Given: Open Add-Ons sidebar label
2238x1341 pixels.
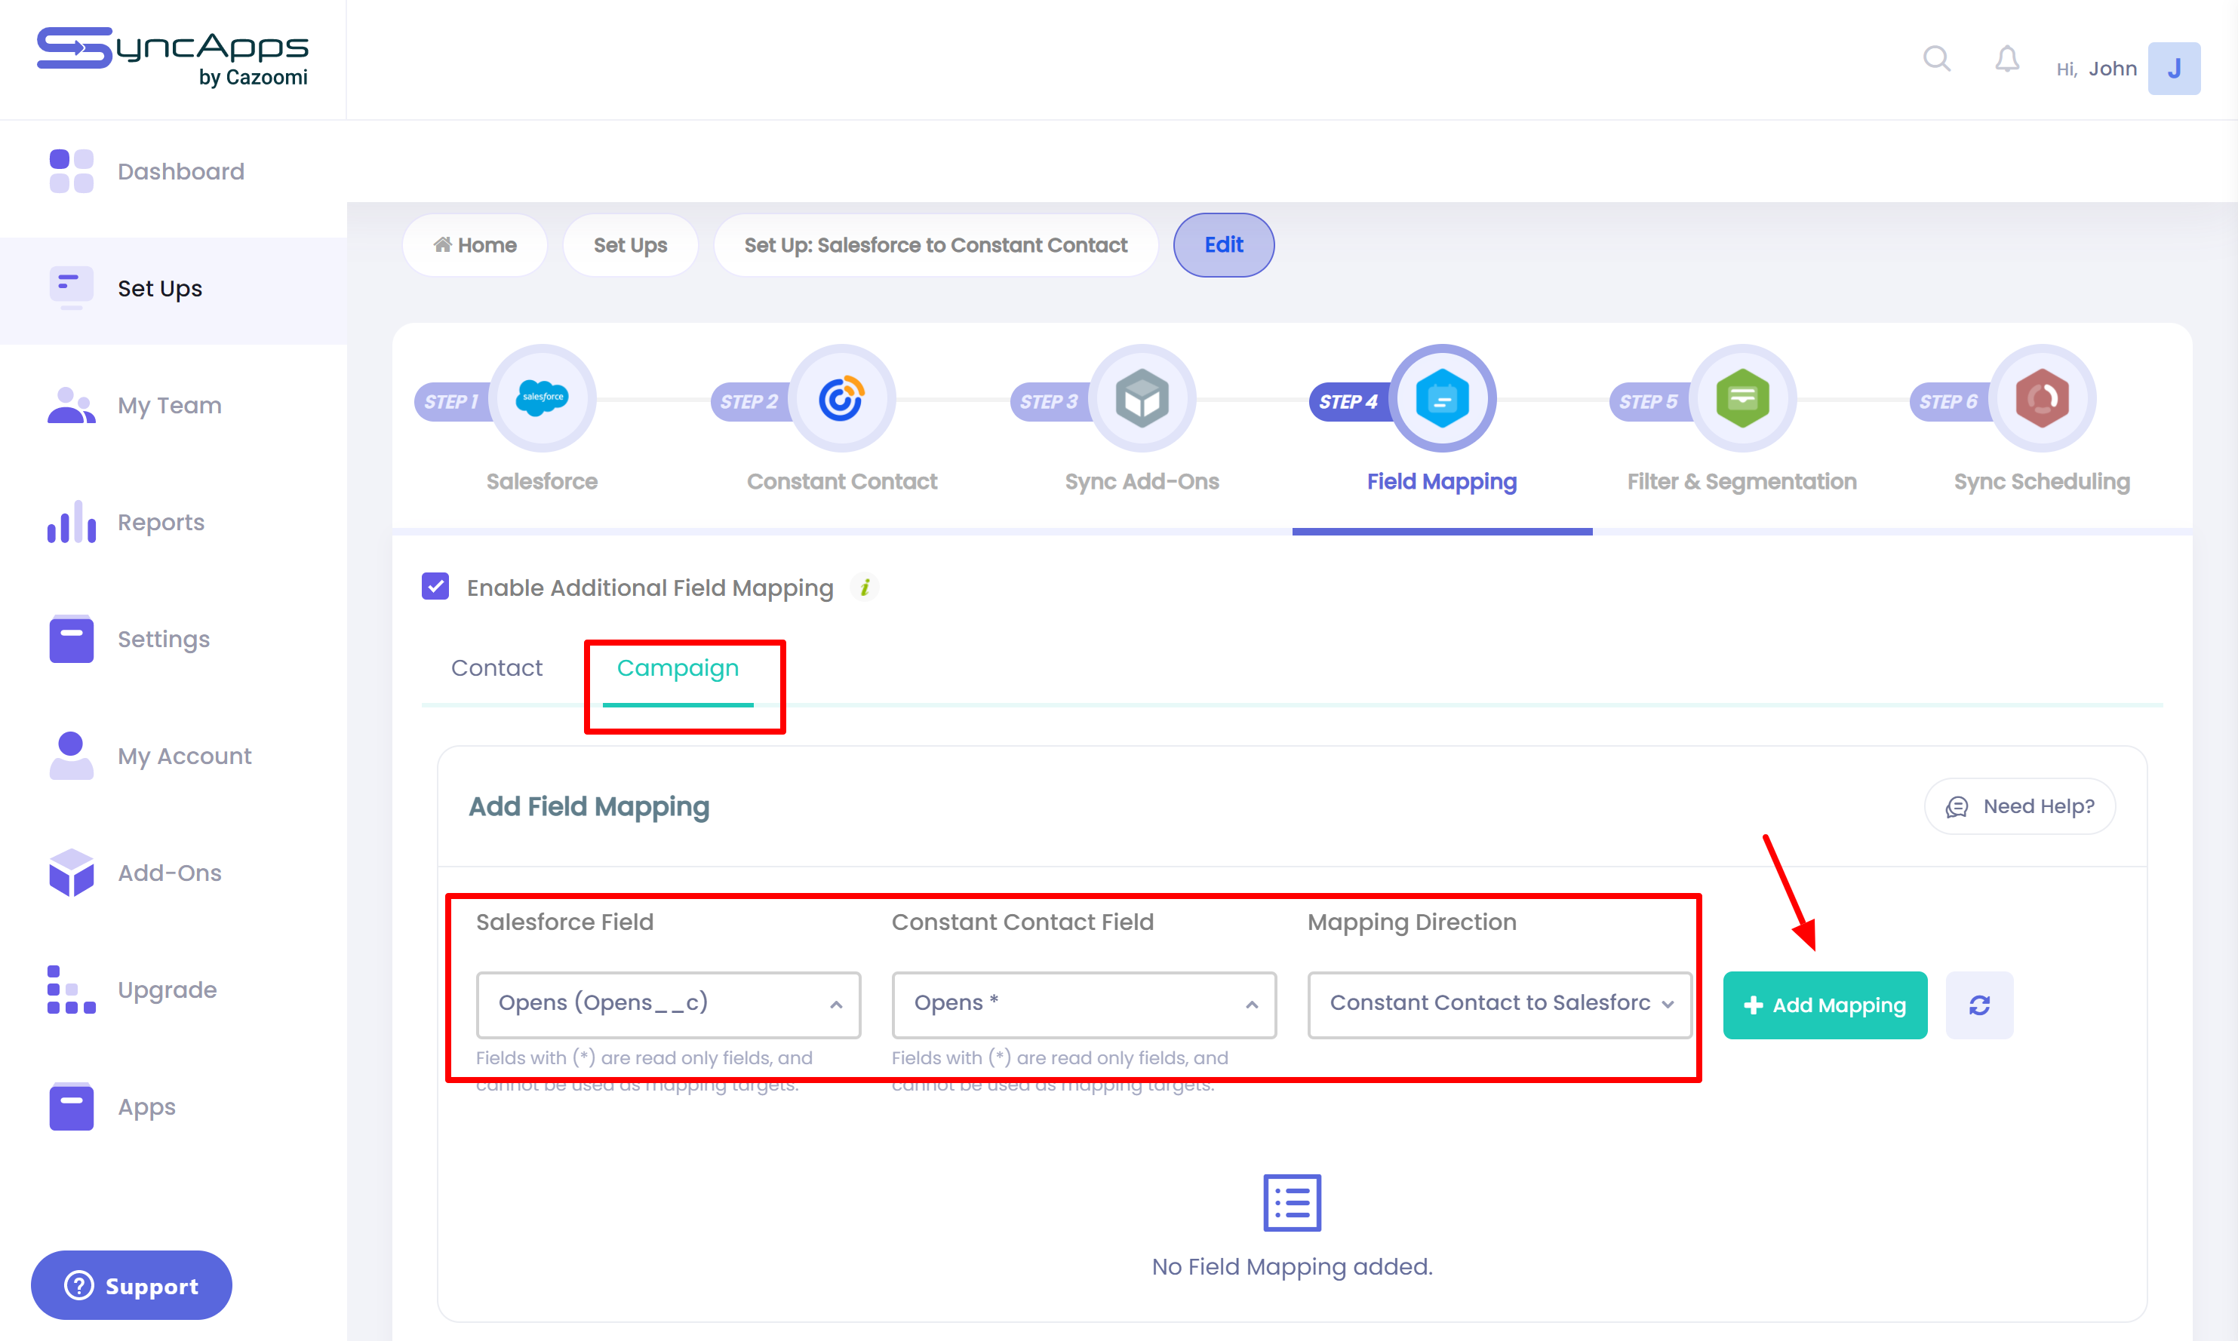Looking at the screenshot, I should click(170, 872).
